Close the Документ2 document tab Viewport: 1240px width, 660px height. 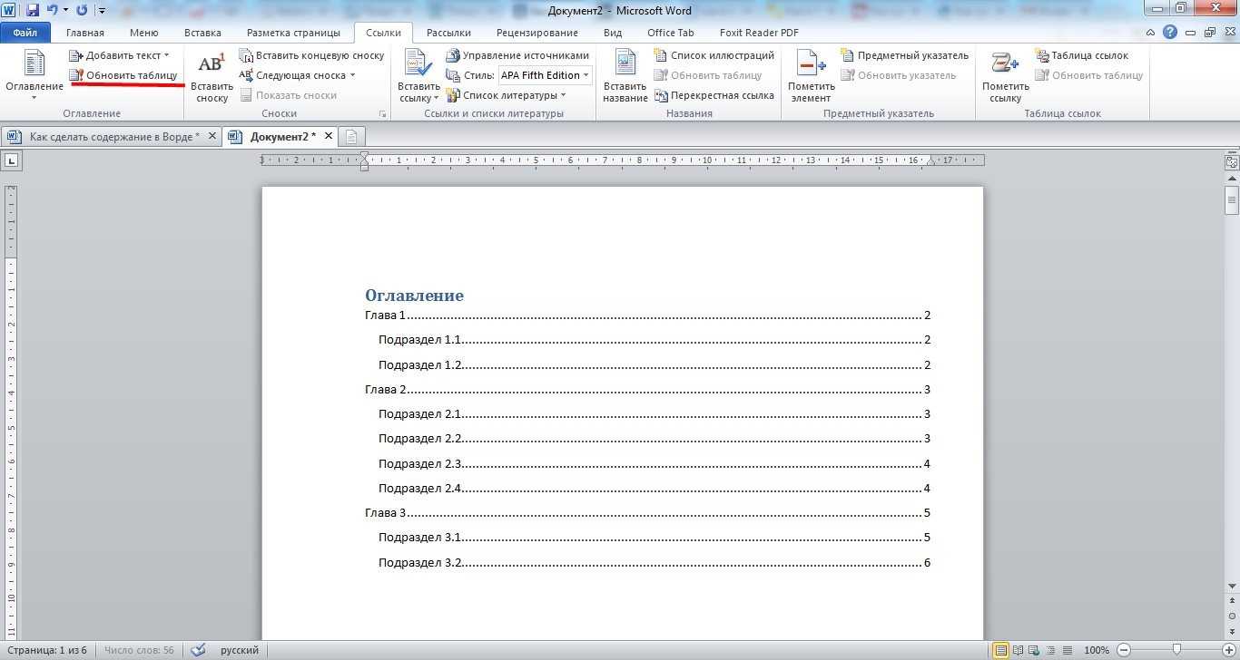pos(329,136)
